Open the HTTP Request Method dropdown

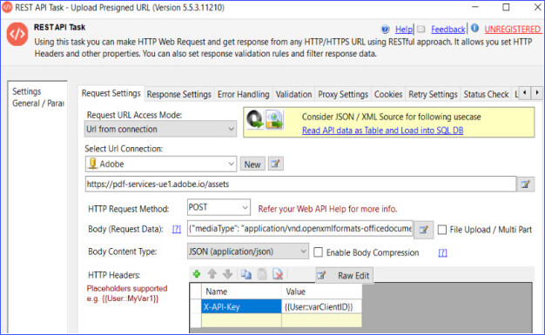pos(219,207)
